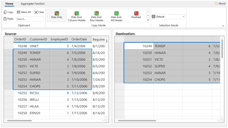Collapse the ribbon with the chevron
The image size is (228, 128).
(223, 26)
